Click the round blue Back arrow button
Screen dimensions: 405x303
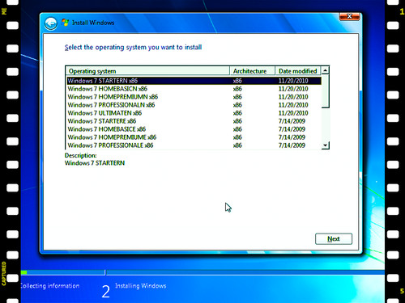point(50,23)
